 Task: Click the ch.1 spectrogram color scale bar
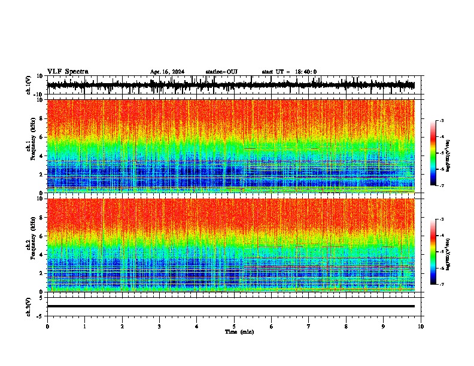pyautogui.click(x=433, y=153)
